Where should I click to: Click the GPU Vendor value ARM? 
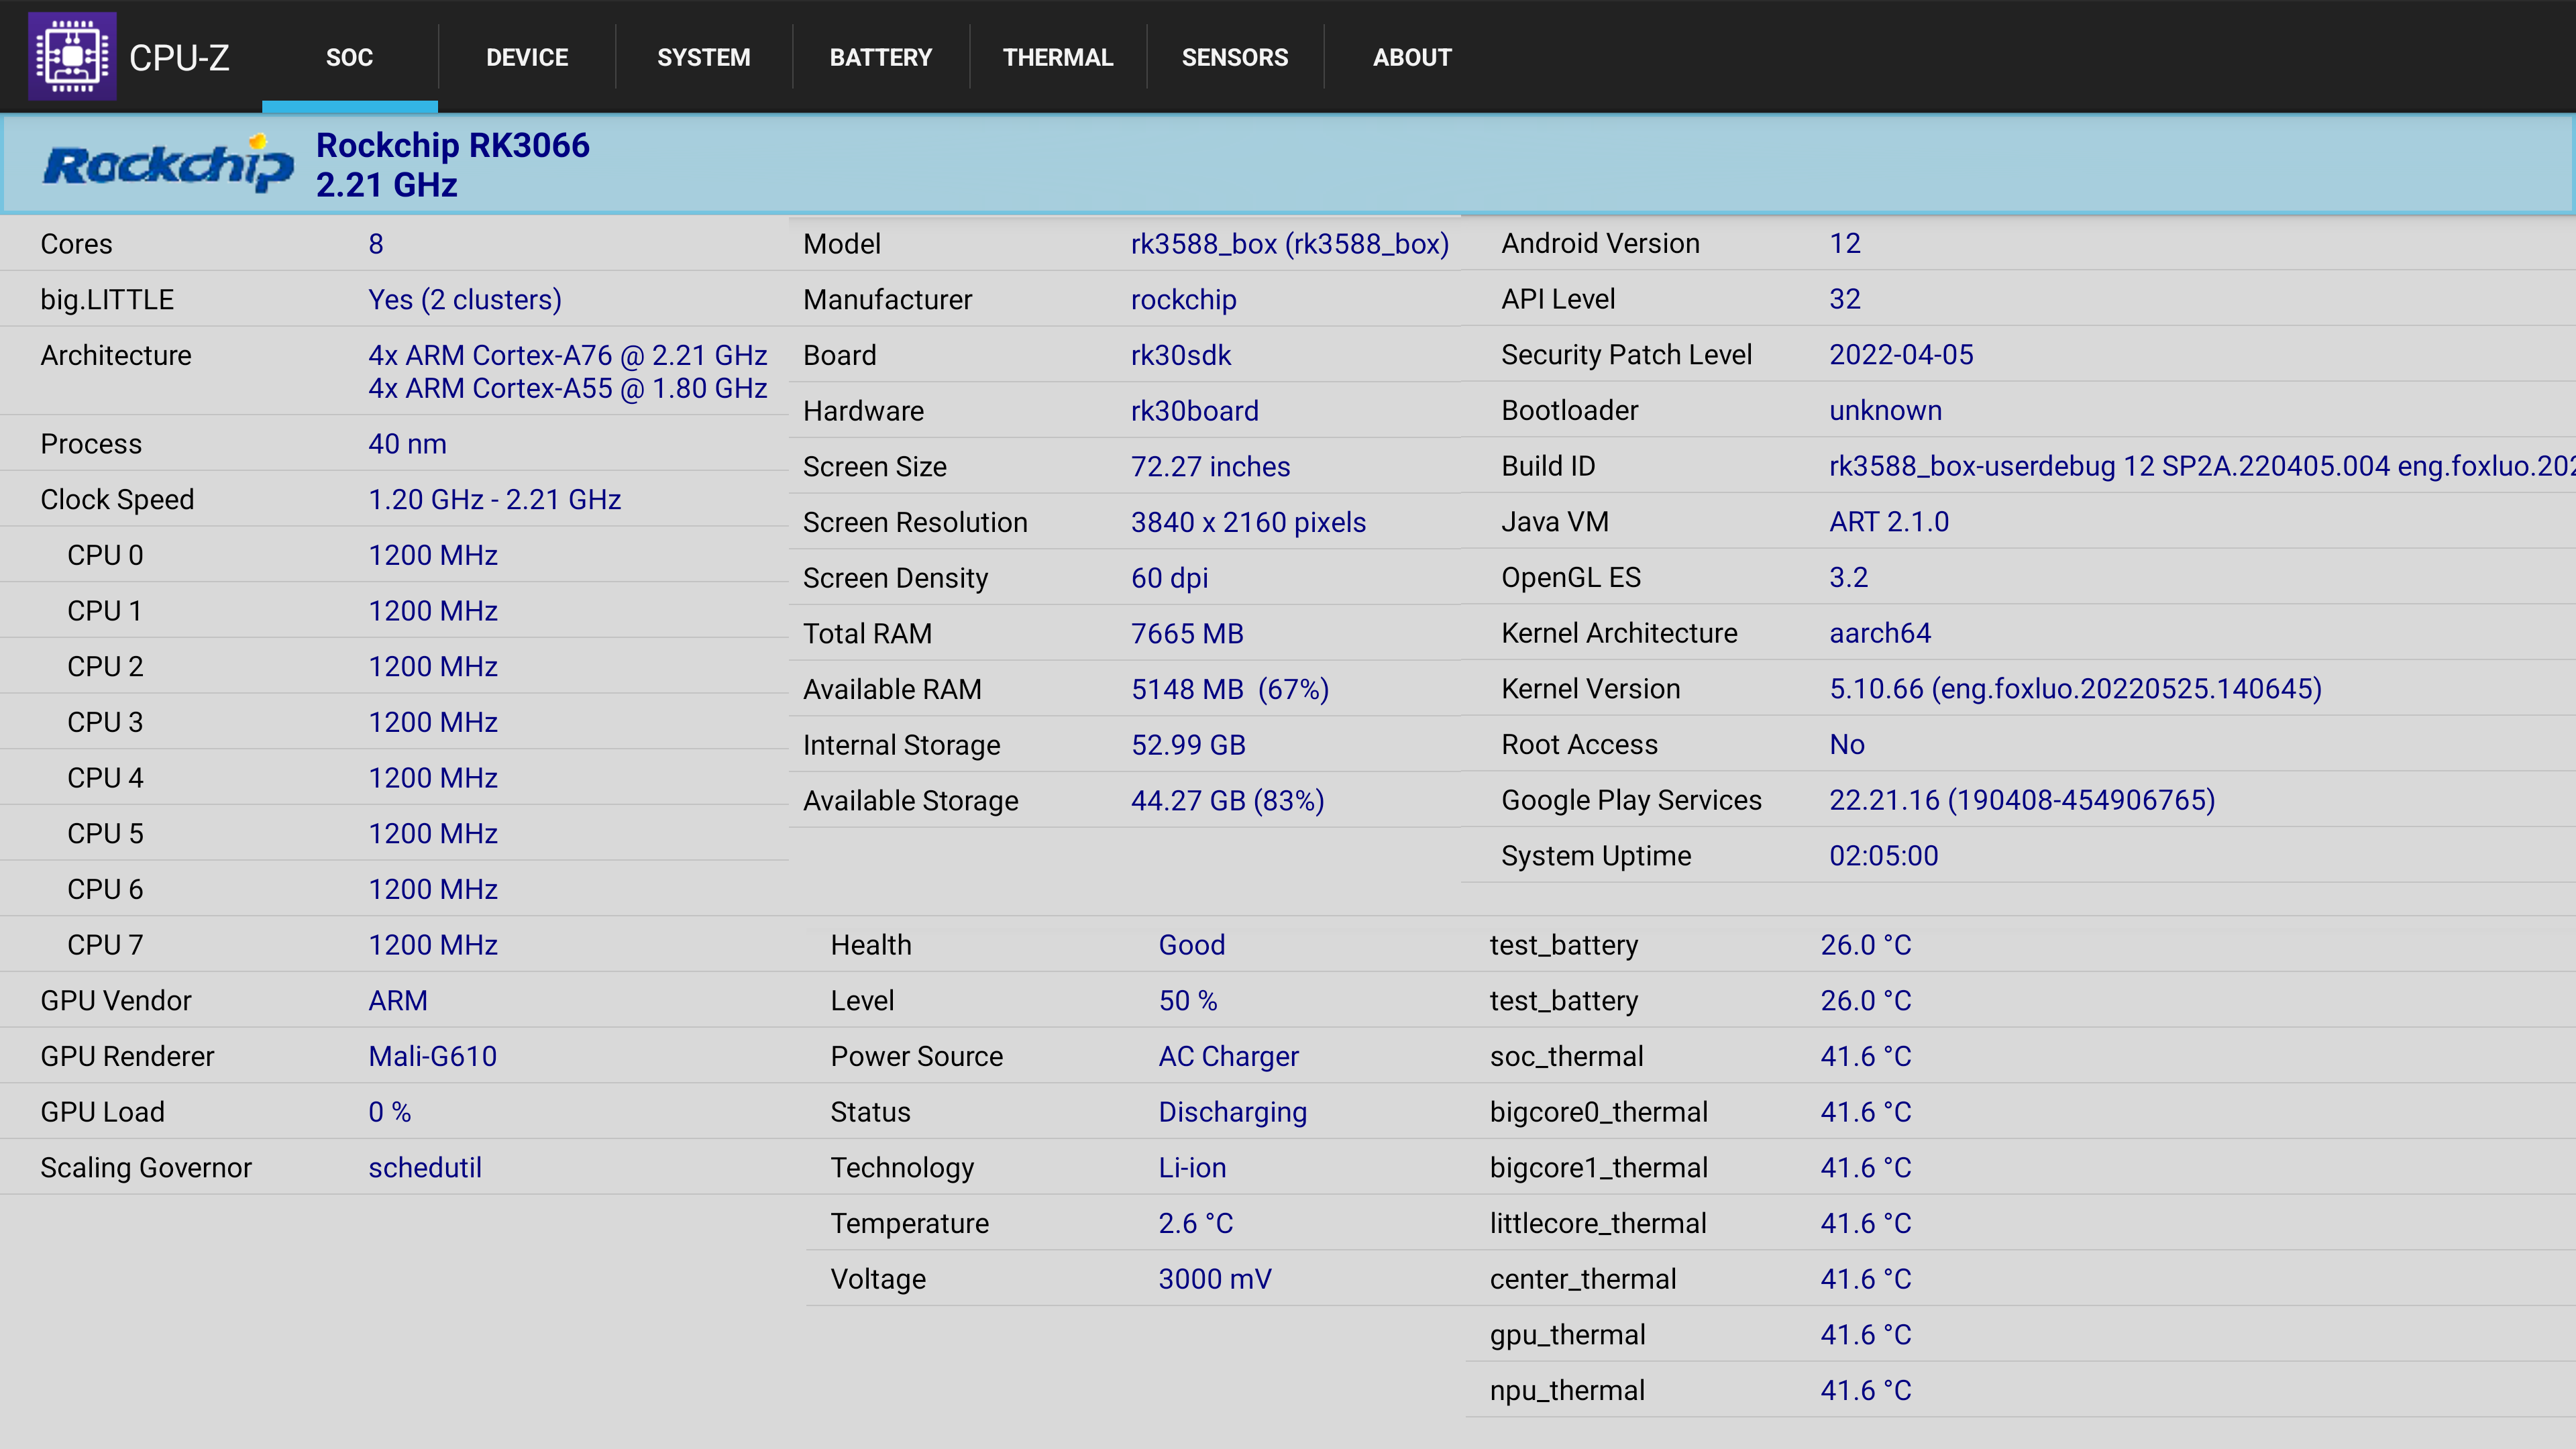coord(398,1001)
